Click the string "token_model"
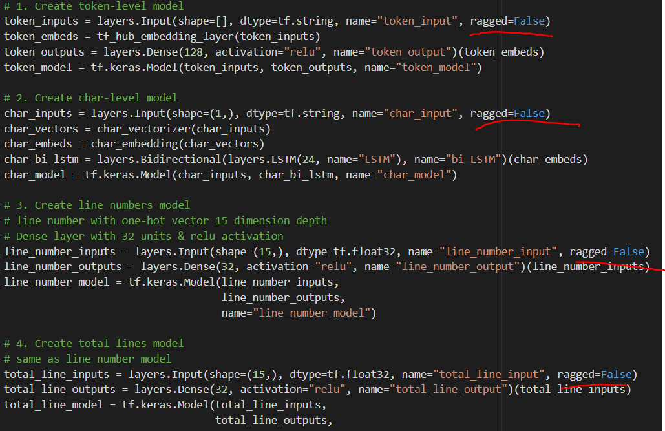 pos(436,67)
